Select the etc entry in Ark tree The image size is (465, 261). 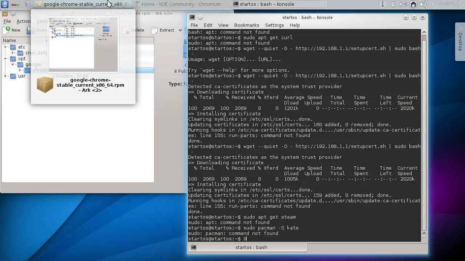[x=22, y=47]
